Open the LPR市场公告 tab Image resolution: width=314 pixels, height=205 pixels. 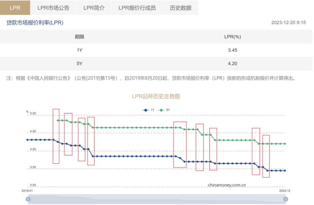tap(53, 8)
